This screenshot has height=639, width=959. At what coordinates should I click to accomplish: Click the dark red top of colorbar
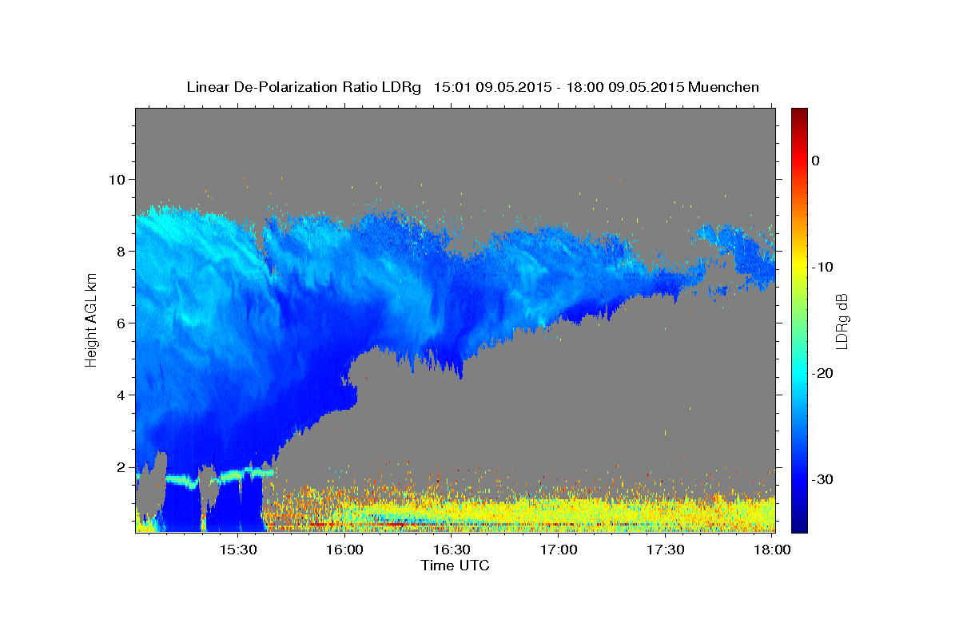click(x=799, y=114)
